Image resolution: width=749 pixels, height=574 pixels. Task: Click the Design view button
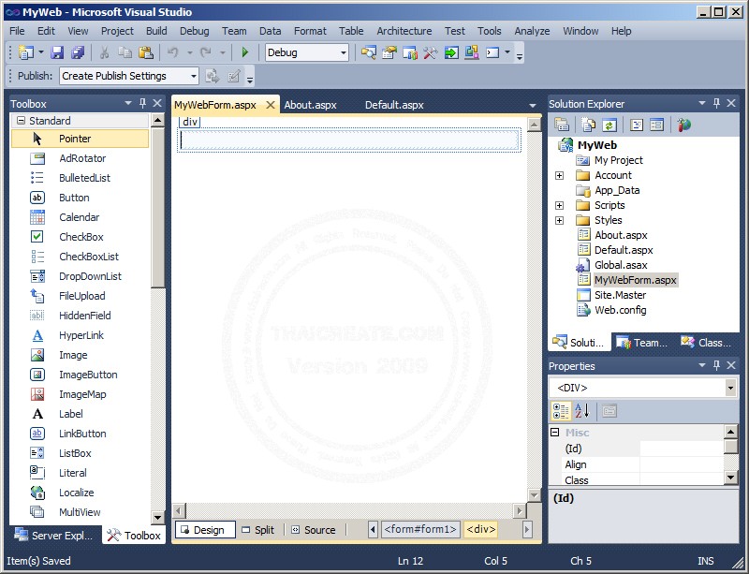point(205,530)
